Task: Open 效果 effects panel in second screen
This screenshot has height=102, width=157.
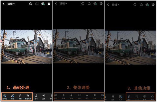Action: (x=79, y=96)
